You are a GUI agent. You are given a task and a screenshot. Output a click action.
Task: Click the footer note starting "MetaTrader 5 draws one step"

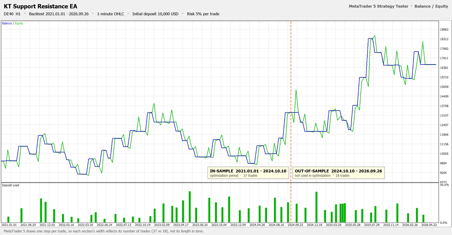click(x=104, y=231)
